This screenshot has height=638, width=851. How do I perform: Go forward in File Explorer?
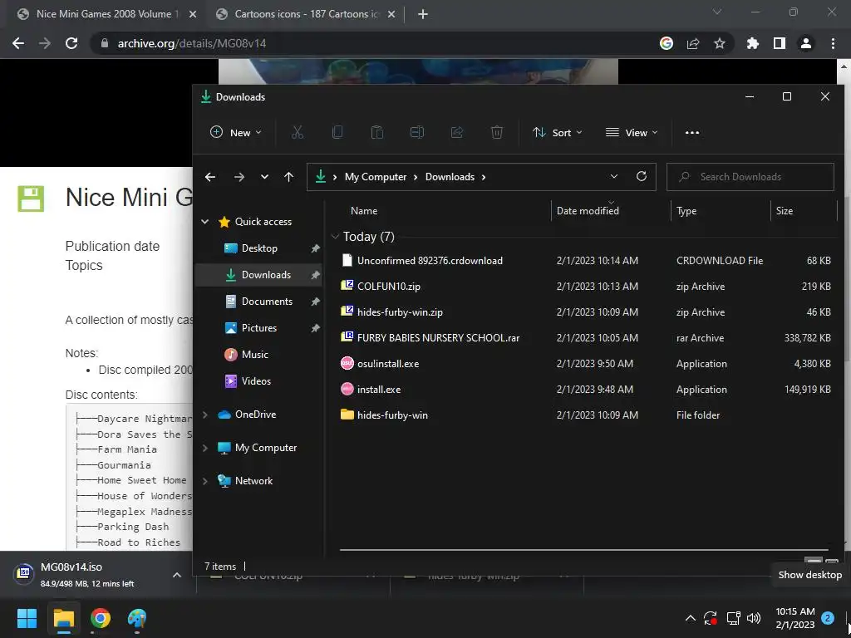pos(239,177)
